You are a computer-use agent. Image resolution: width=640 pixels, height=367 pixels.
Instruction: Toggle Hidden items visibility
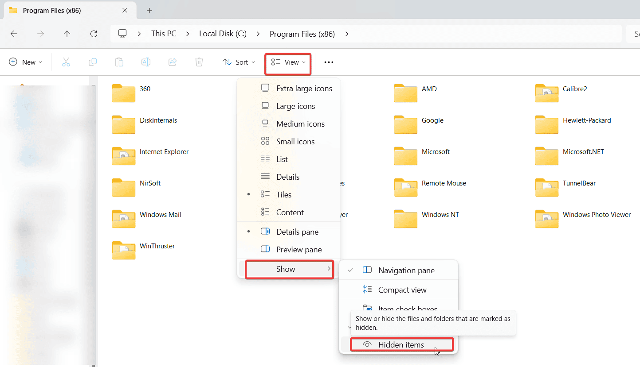[x=401, y=345]
